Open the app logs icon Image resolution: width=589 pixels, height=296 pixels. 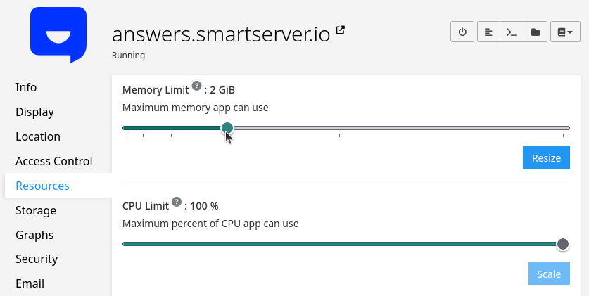[x=488, y=32]
